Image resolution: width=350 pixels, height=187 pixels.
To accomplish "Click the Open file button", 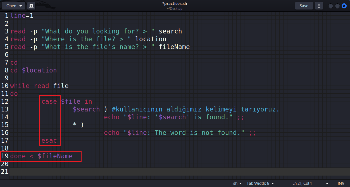I will 14,6.
